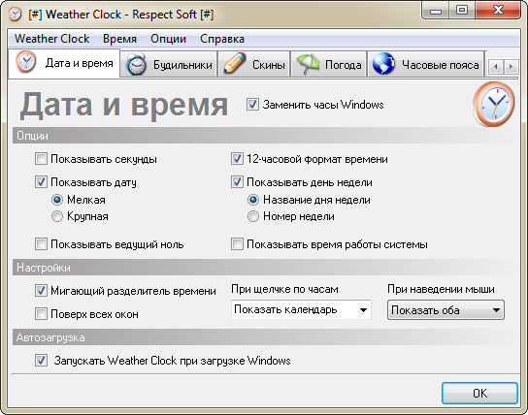Click the pencil icon on Скины tab
Image resolution: width=528 pixels, height=415 pixels.
(x=235, y=63)
